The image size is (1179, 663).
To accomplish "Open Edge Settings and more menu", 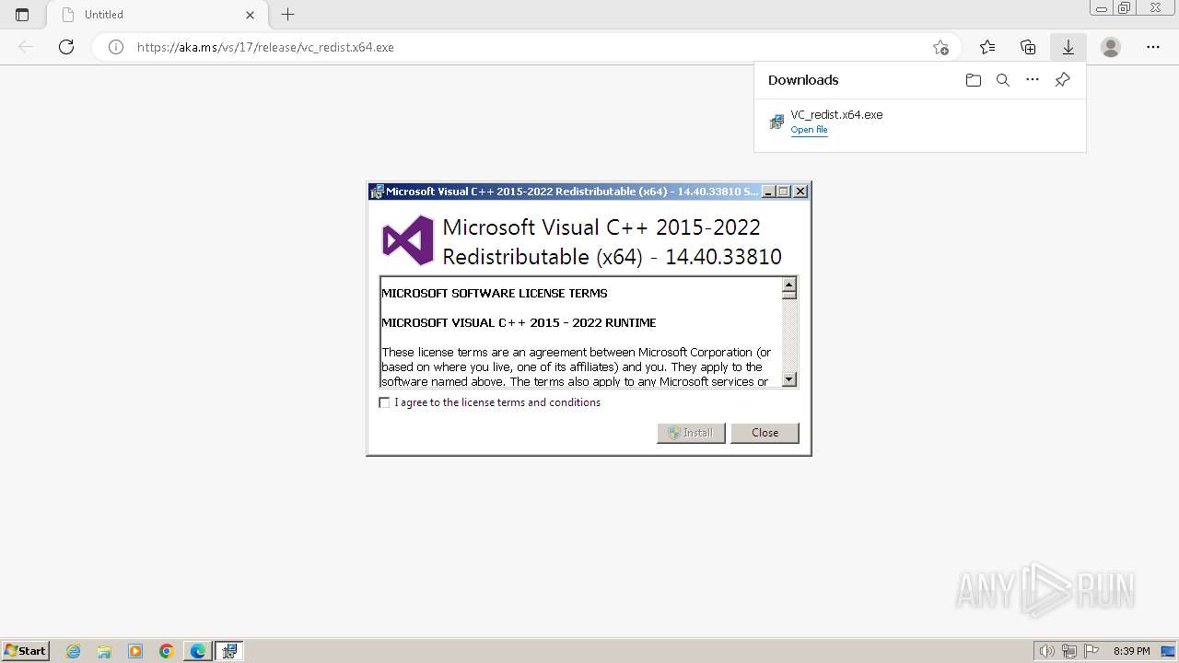I will tap(1153, 47).
